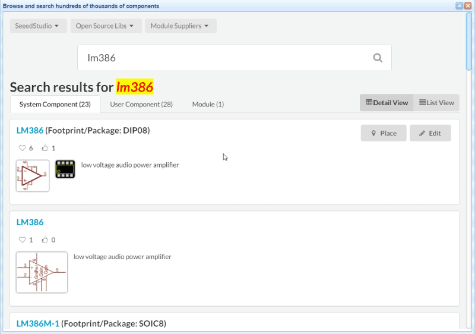
Task: Switch to Detail View
Action: 387,103
